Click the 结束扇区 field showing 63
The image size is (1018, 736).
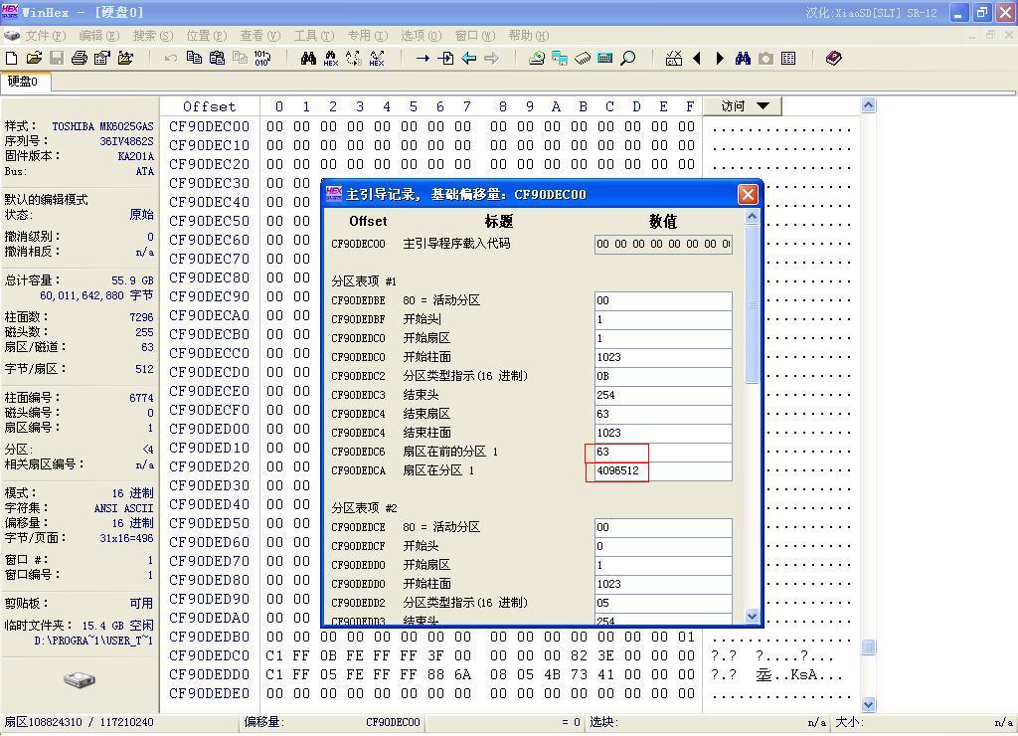click(x=663, y=414)
